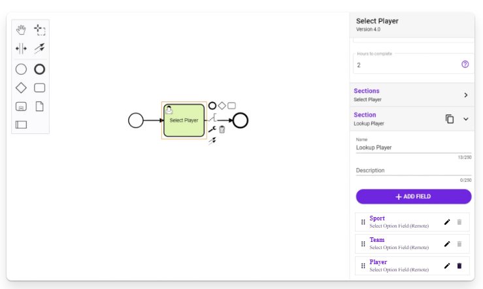This screenshot has height=289, width=483.
Task: Expand the Sections panel chevron
Action: [x=466, y=95]
